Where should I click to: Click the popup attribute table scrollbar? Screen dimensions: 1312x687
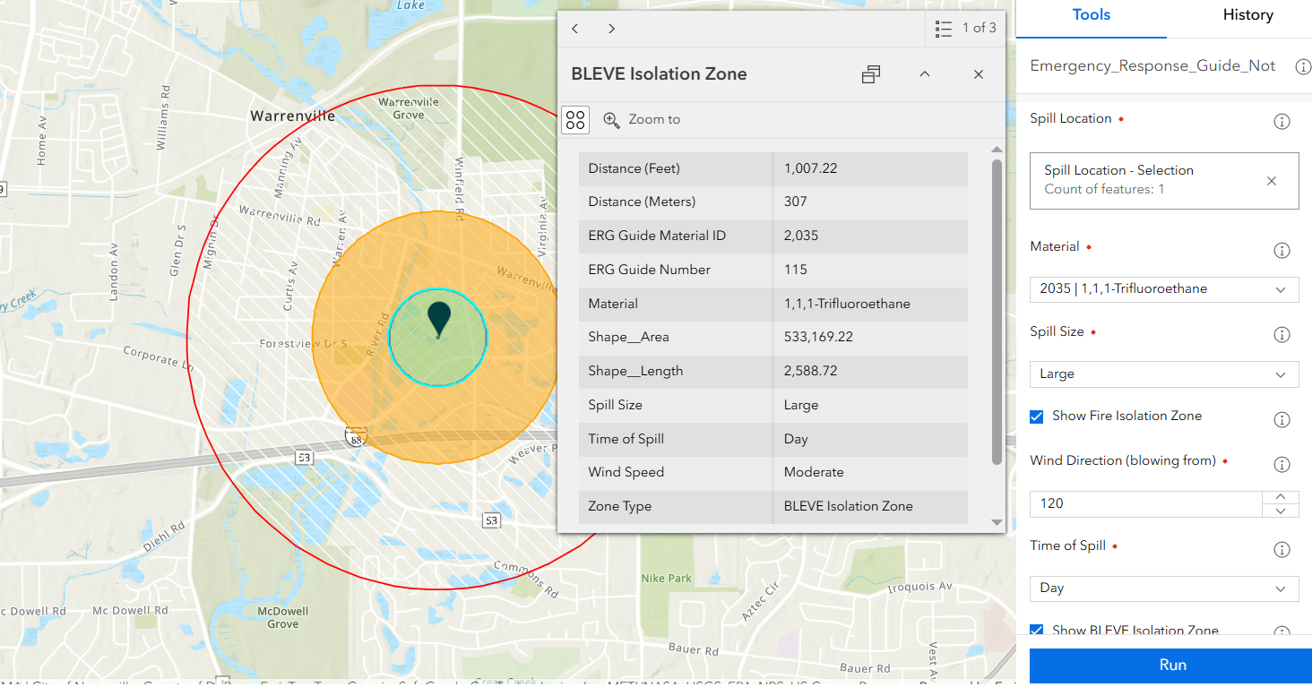click(997, 312)
